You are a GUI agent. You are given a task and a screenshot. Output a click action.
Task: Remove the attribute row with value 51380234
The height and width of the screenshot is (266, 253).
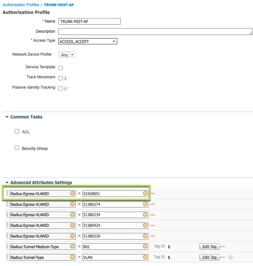[x=153, y=215]
